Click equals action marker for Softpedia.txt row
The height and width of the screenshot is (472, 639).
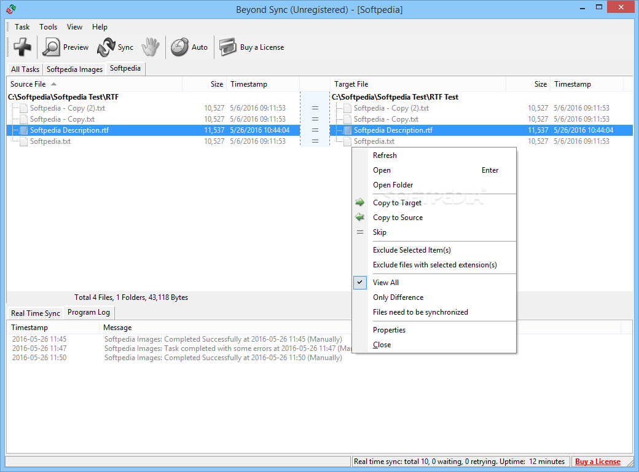[x=315, y=141]
